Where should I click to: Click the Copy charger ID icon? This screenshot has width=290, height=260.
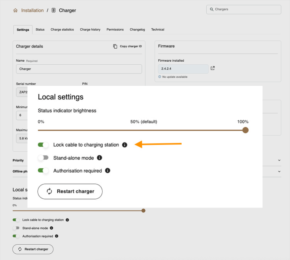click(115, 46)
